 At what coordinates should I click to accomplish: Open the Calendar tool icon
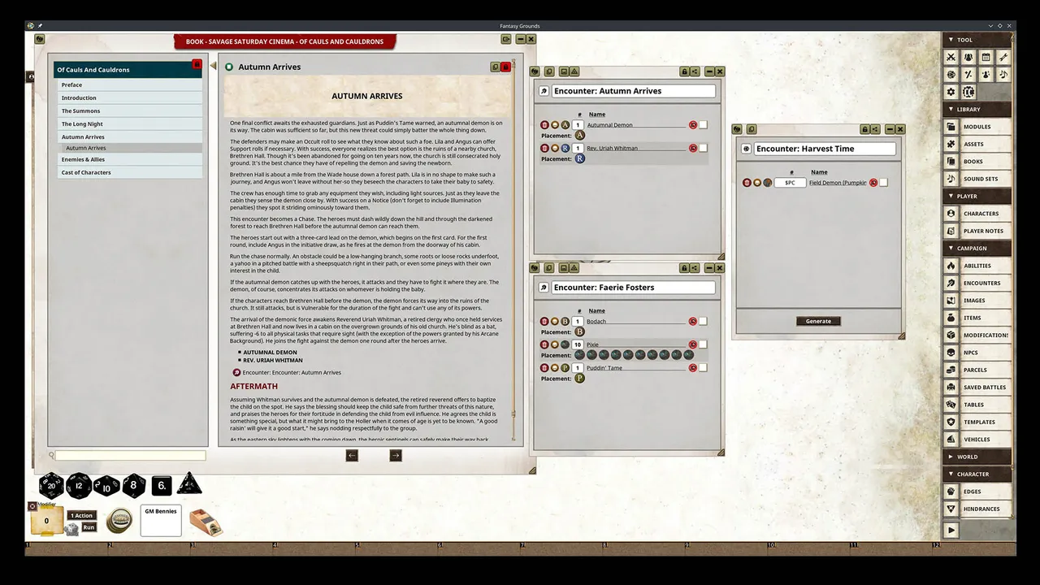click(986, 57)
